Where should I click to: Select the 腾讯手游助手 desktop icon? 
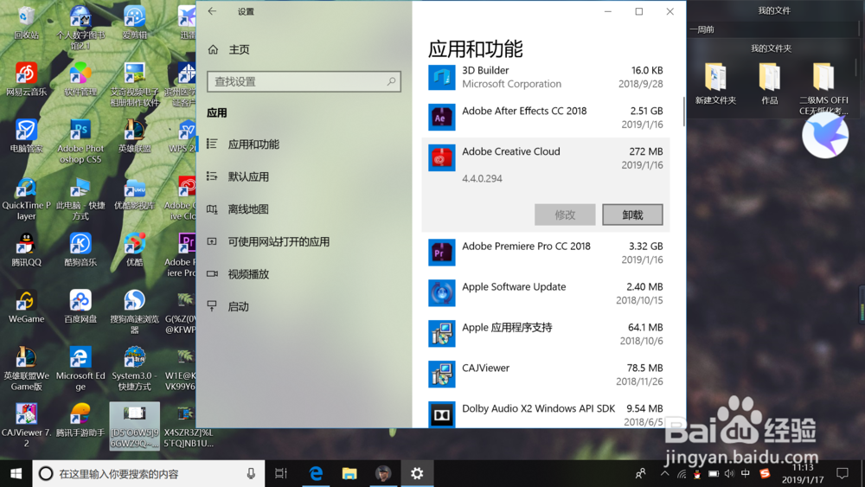[80, 420]
